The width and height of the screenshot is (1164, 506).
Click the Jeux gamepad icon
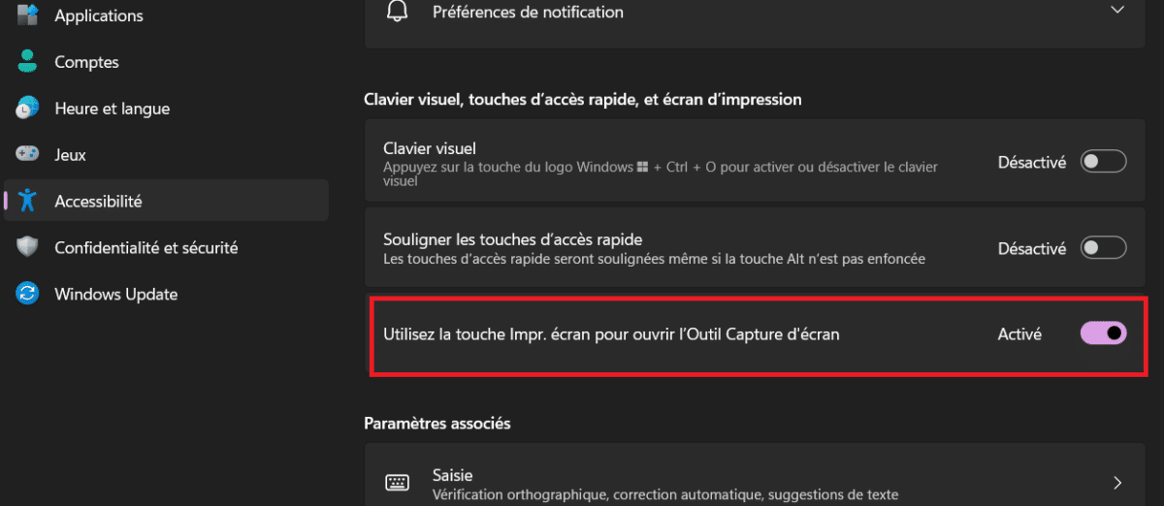(x=27, y=155)
